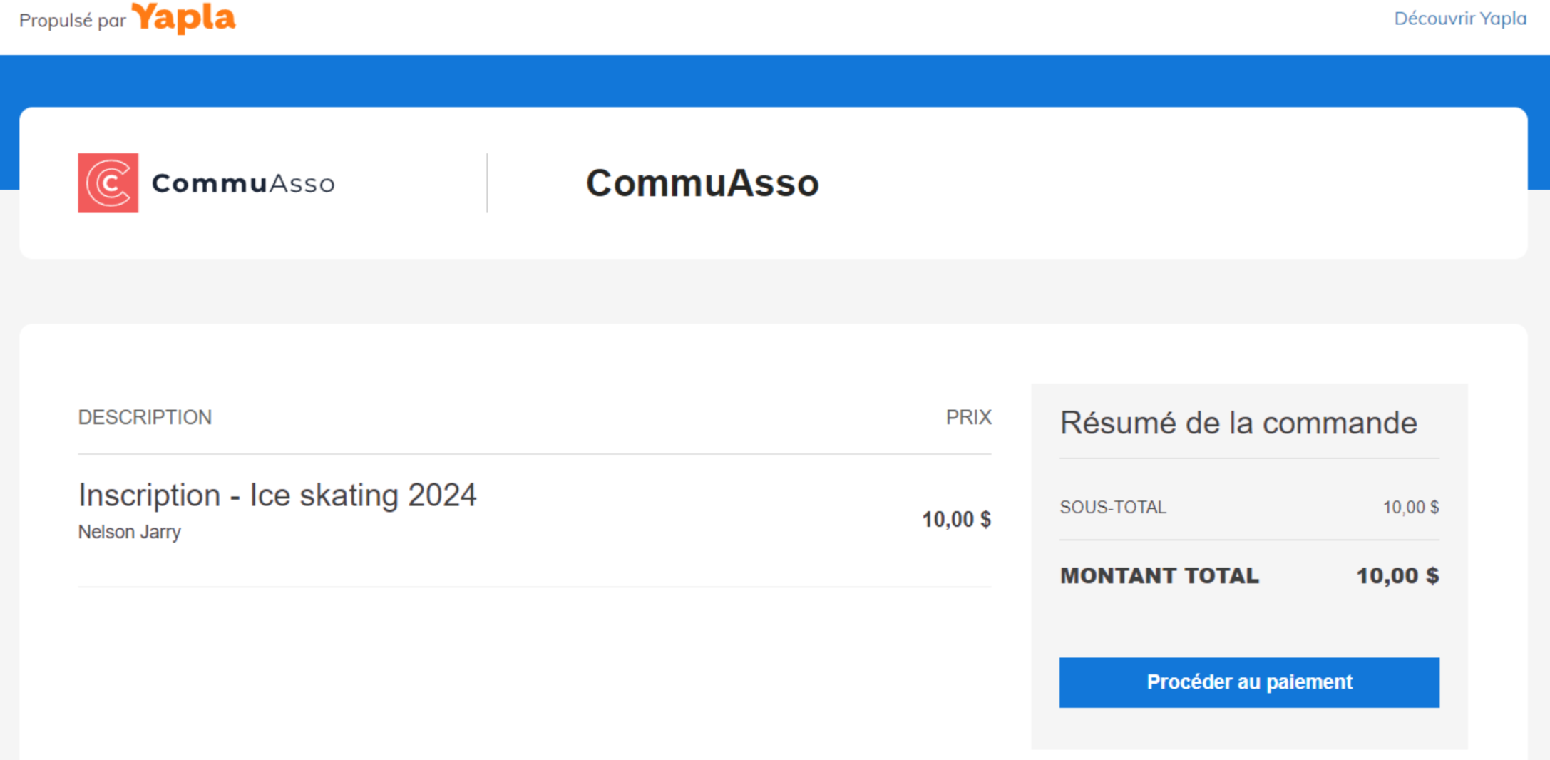Click the bold total amount 10,00 $
Viewport: 1550px width, 760px height.
pos(1397,575)
